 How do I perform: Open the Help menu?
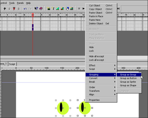click(x=28, y=3)
